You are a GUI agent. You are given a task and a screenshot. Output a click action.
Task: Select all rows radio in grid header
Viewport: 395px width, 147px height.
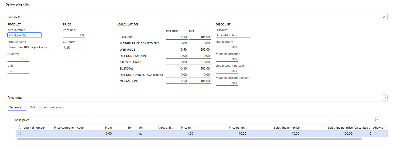click(x=20, y=127)
